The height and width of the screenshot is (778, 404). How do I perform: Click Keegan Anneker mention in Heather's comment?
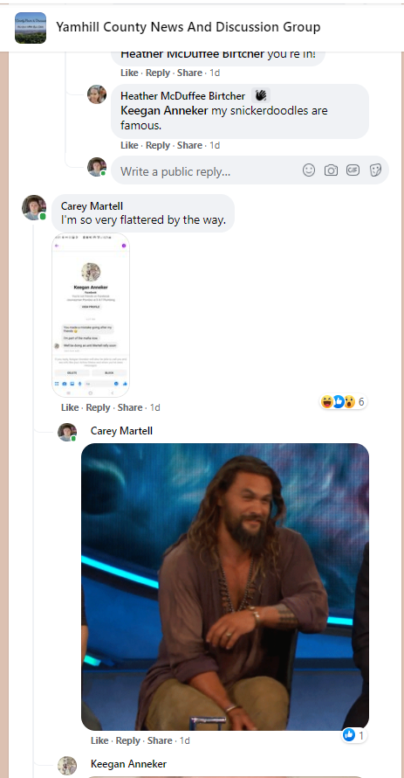click(164, 110)
